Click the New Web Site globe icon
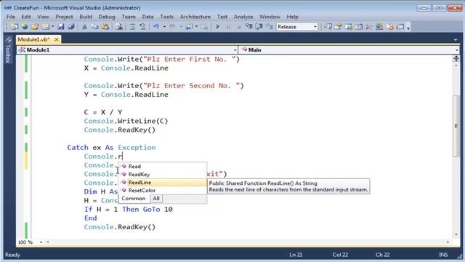Image resolution: width=465 pixels, height=262 pixels. (25, 27)
